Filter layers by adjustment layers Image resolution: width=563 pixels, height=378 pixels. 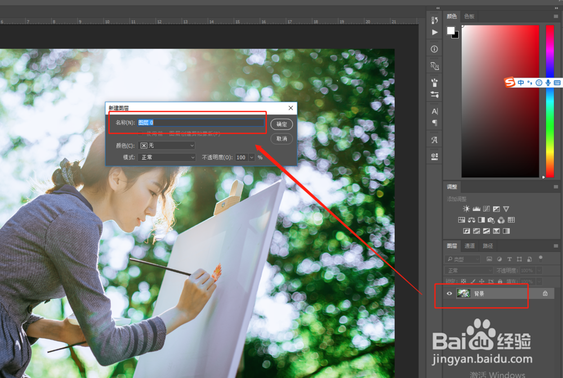pos(499,259)
